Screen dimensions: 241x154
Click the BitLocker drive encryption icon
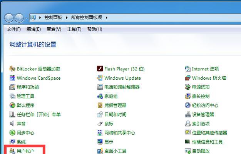12,69
